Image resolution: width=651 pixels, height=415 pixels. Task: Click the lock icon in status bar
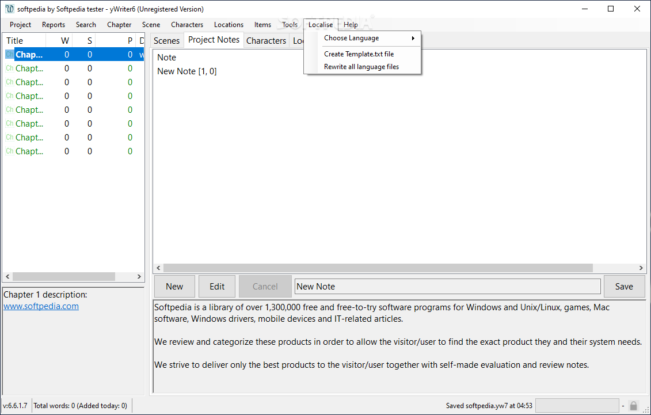click(x=634, y=405)
